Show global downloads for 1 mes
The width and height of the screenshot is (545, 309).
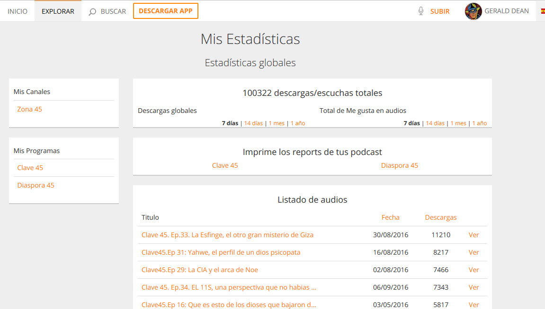click(277, 123)
